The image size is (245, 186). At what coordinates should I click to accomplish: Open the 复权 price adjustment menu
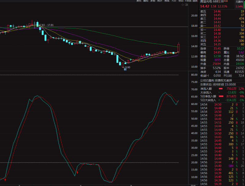(139, 1)
